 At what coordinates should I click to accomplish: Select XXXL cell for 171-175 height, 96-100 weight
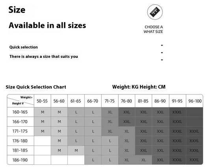click(x=194, y=131)
